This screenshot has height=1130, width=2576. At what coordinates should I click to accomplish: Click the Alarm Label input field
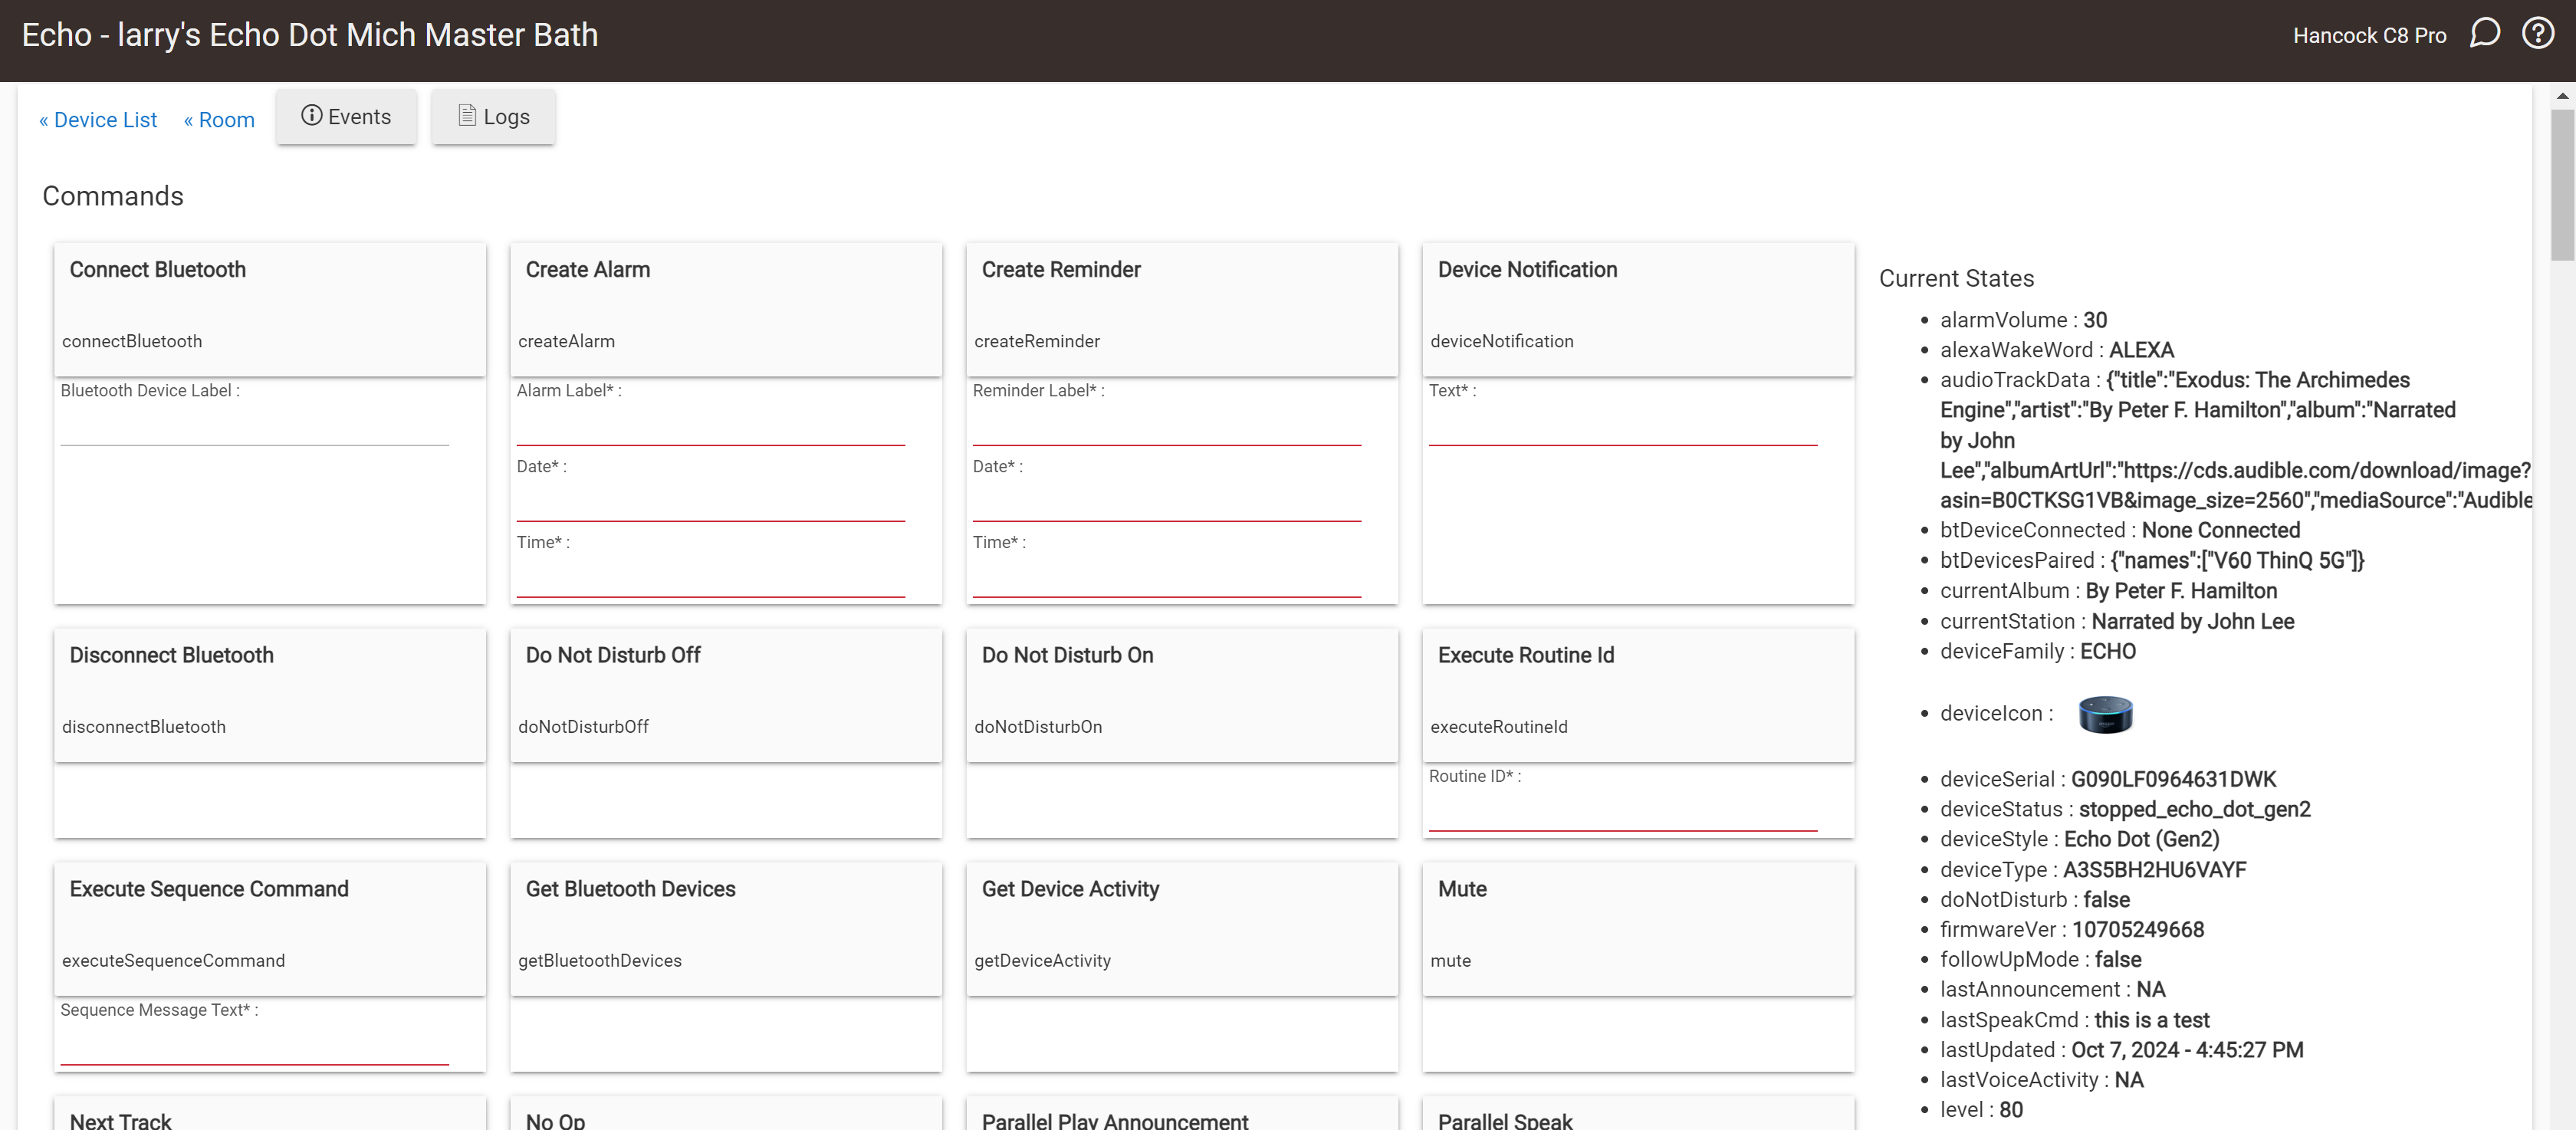pos(710,428)
